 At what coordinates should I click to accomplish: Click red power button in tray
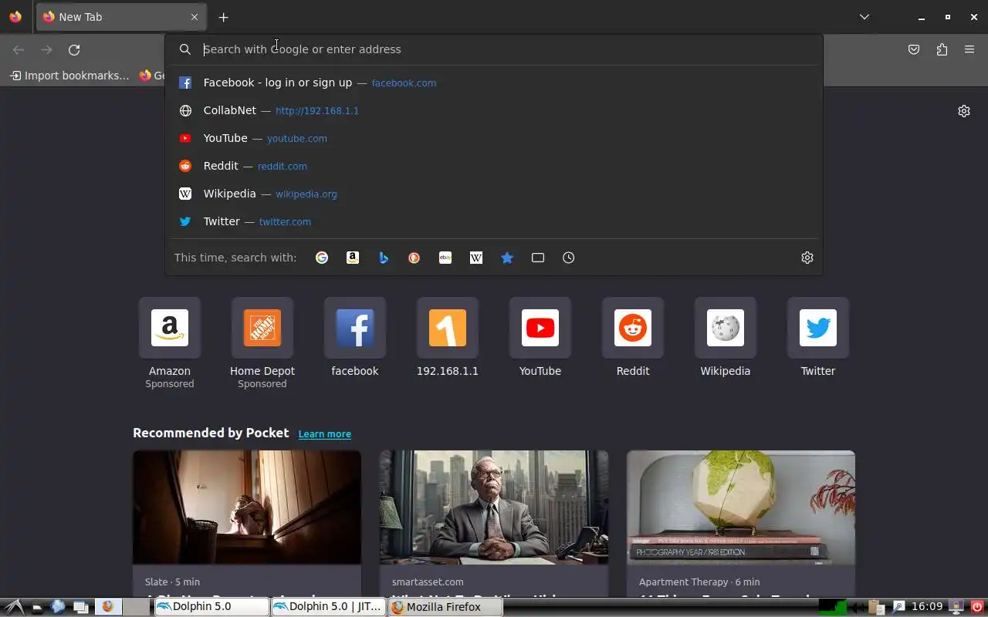click(x=978, y=607)
